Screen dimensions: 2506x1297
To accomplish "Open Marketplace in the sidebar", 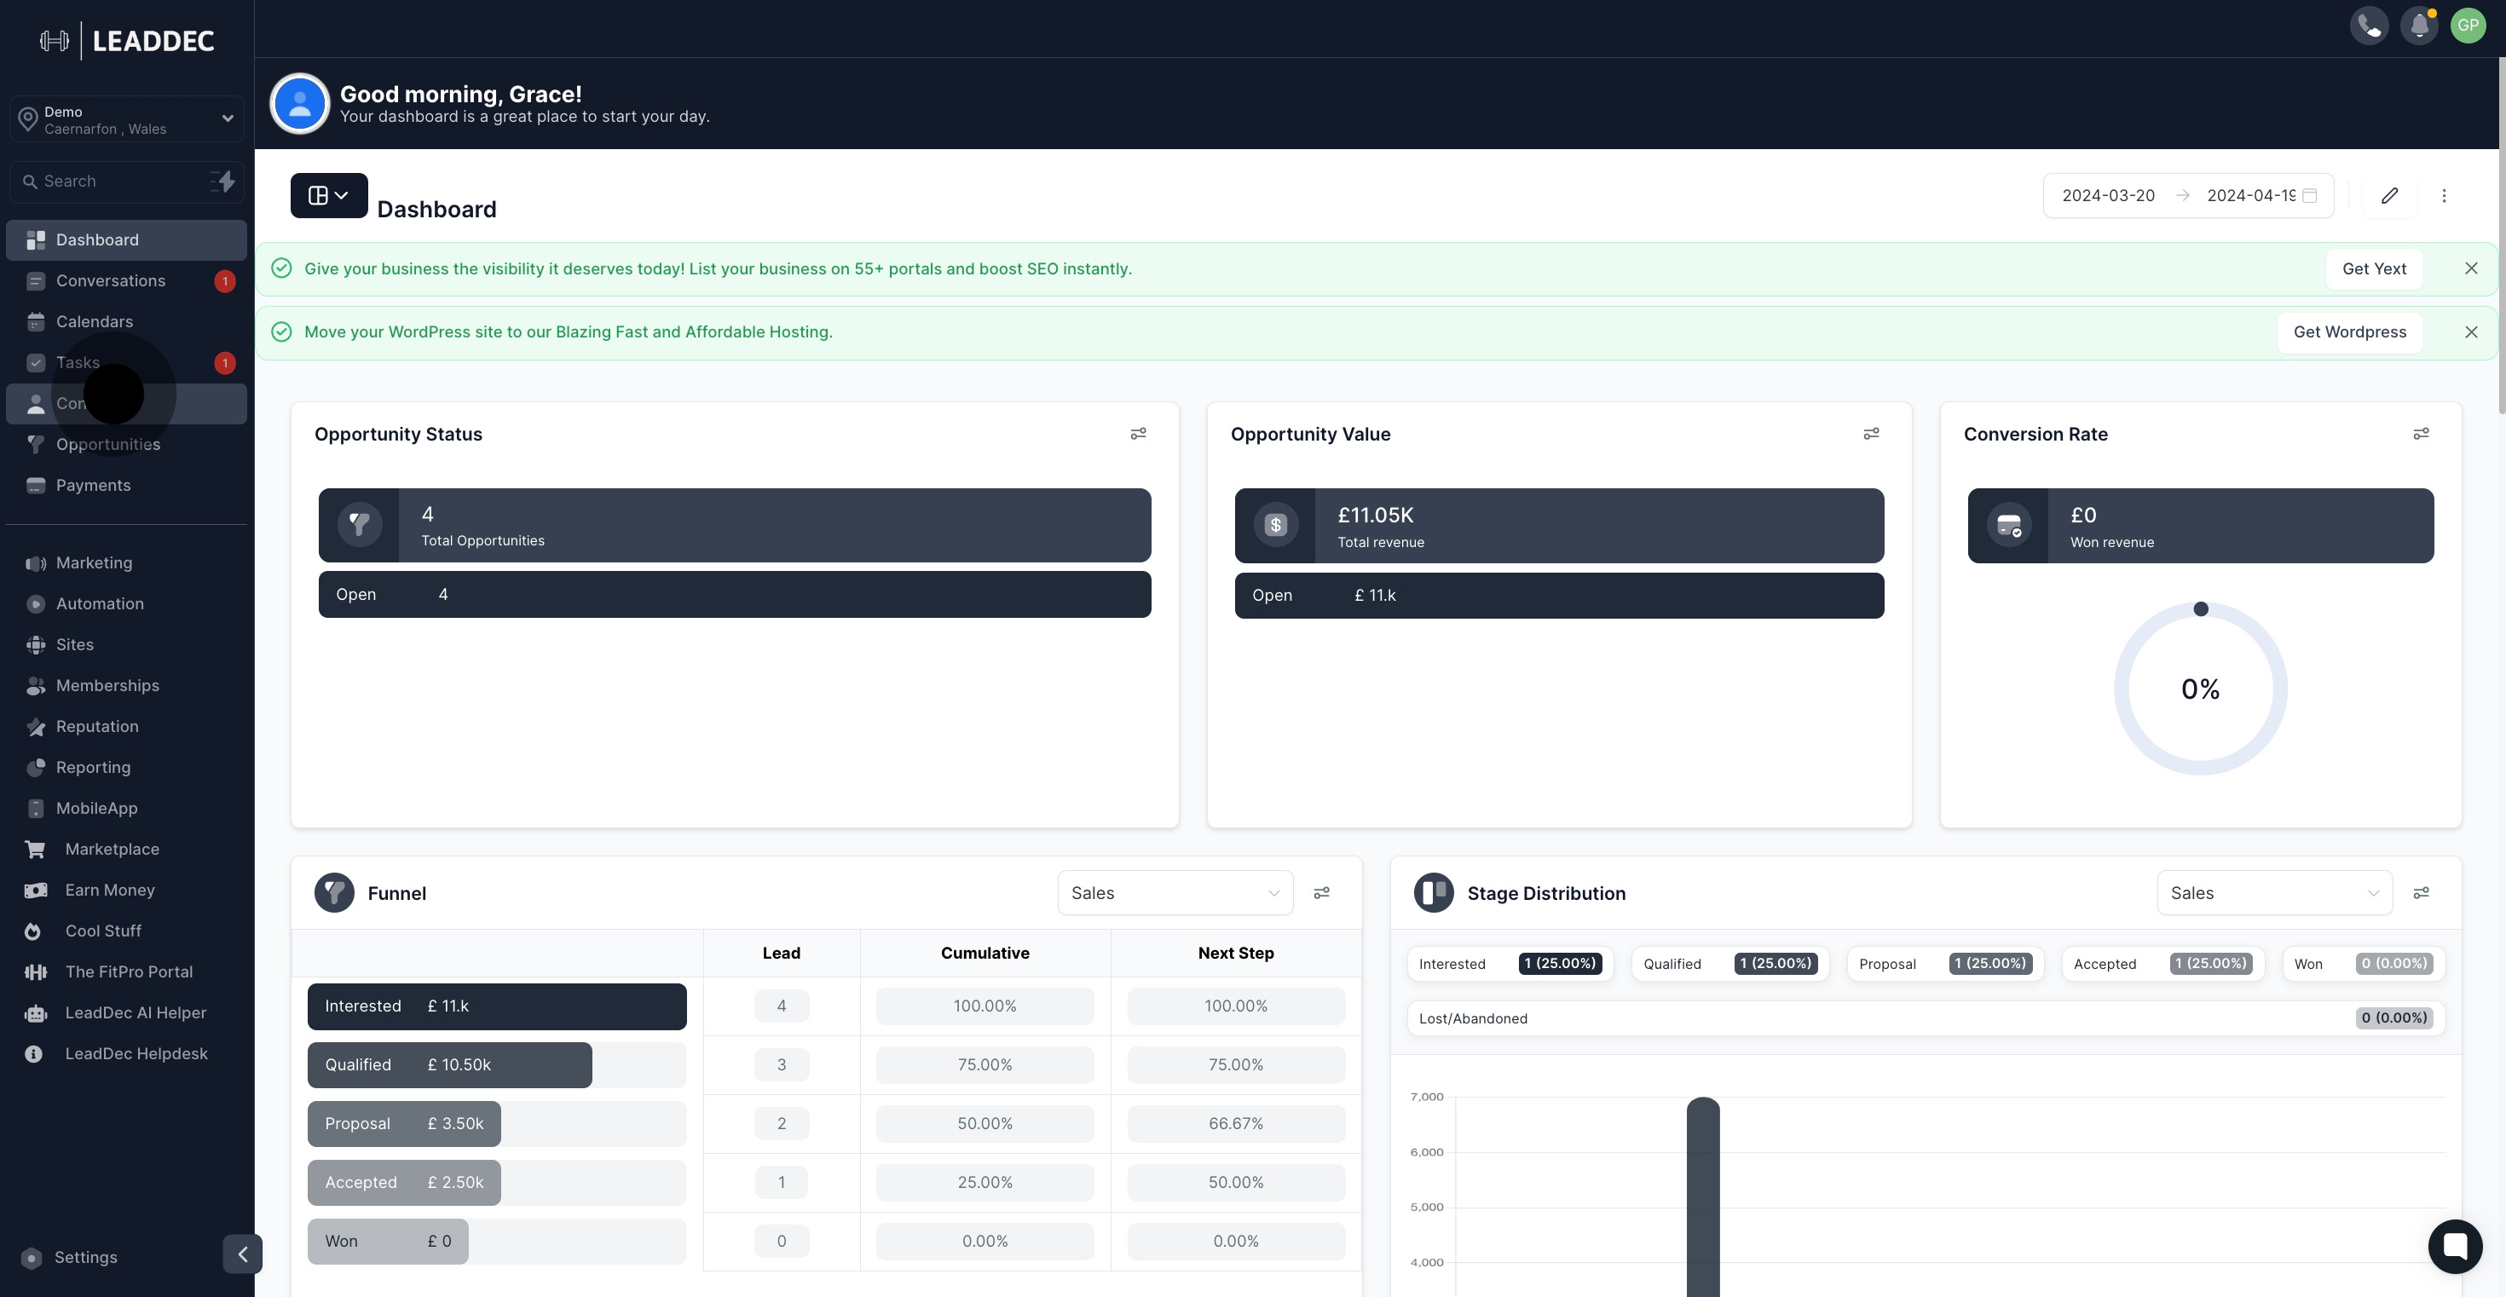I will 126,849.
